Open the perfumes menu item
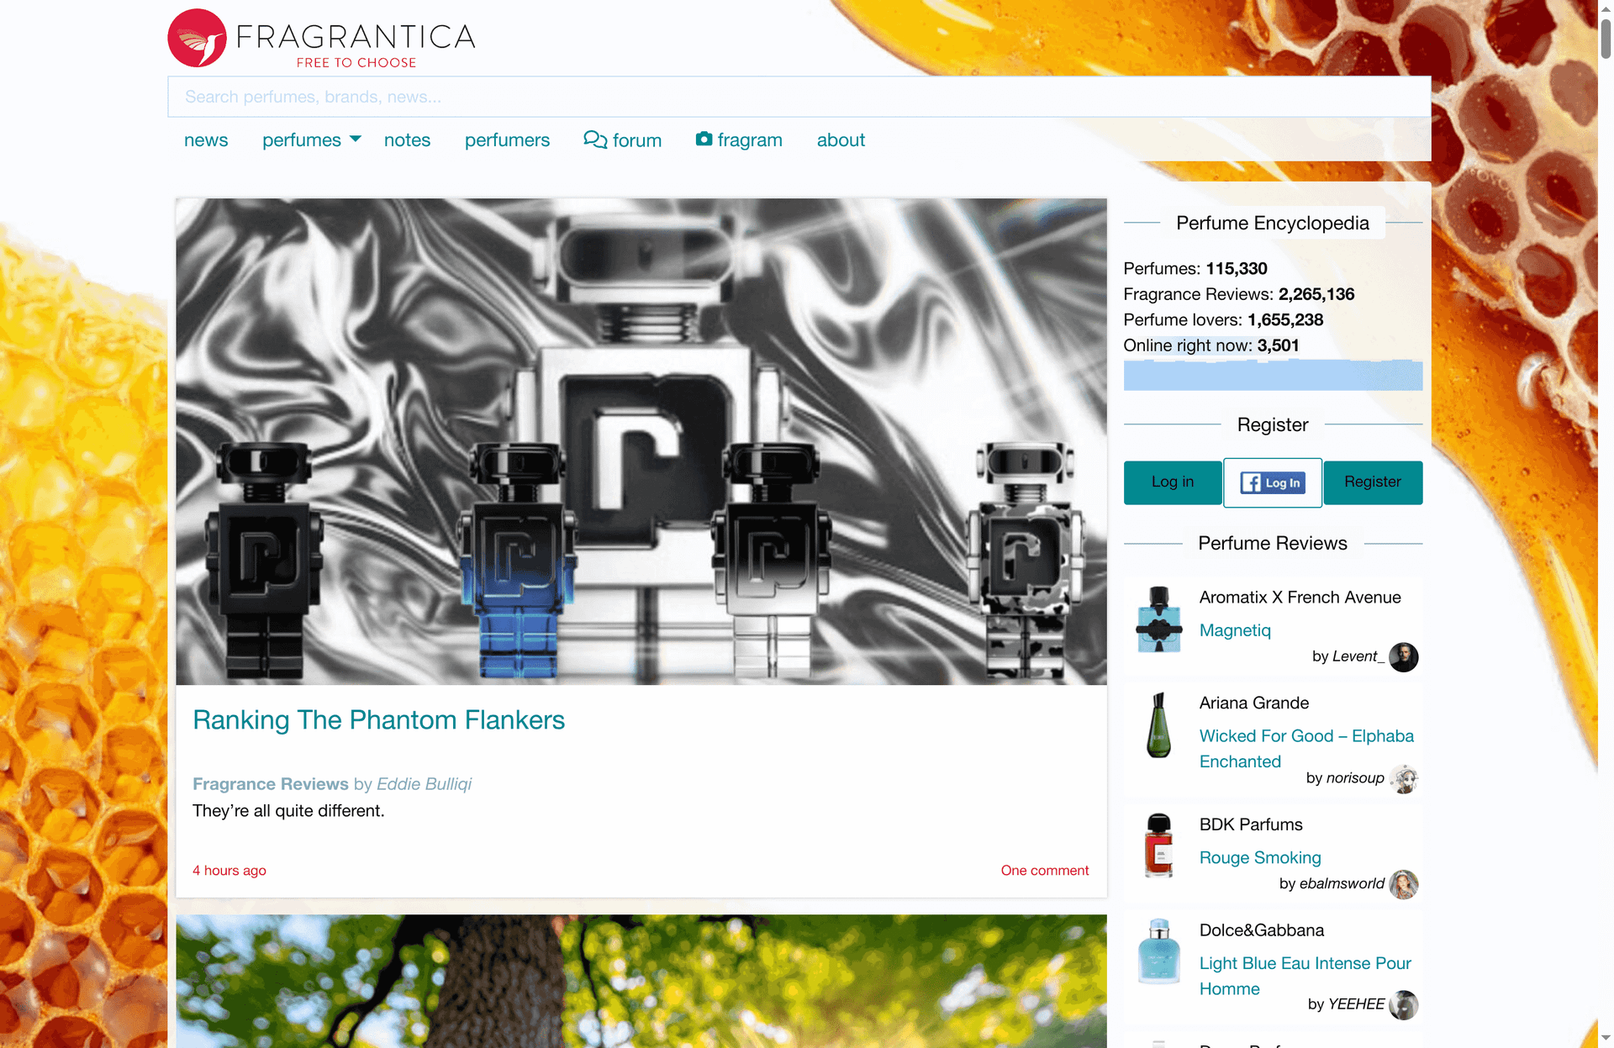This screenshot has height=1048, width=1614. point(302,140)
